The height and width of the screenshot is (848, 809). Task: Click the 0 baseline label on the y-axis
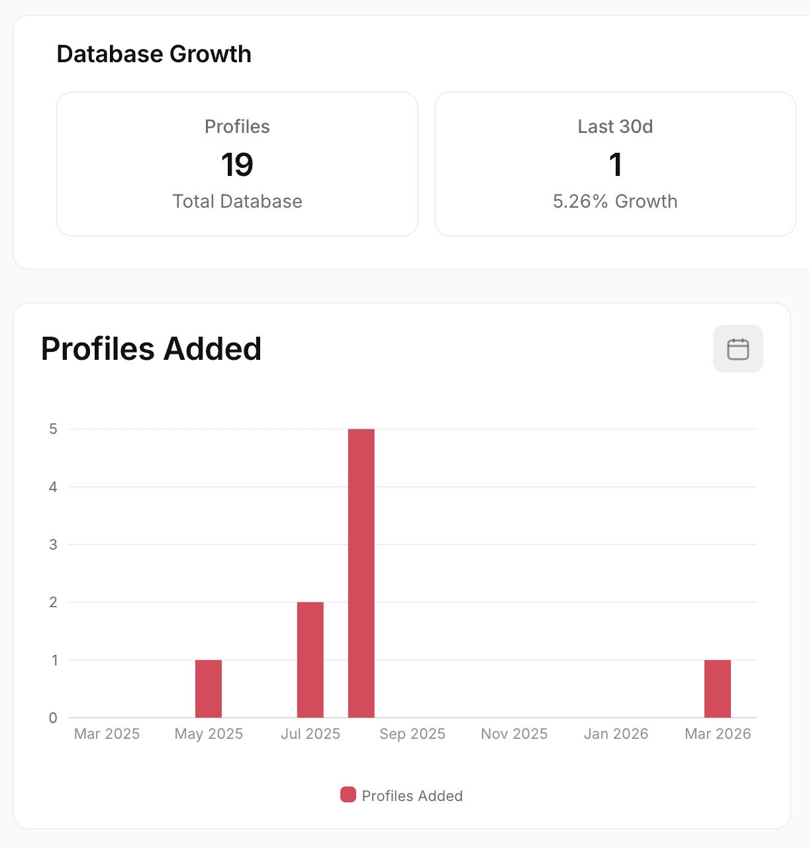pyautogui.click(x=54, y=718)
